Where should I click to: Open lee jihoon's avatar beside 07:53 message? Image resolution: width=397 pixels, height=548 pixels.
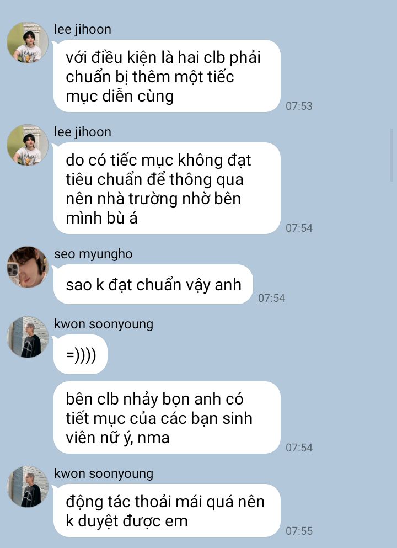coord(28,42)
